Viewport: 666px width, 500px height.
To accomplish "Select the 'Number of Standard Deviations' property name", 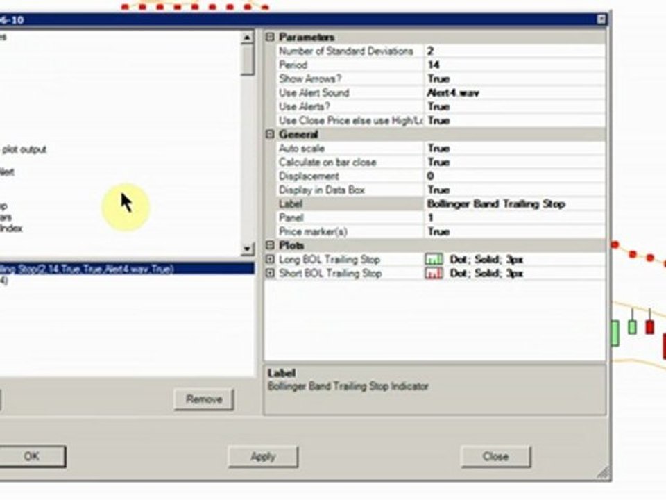I will point(345,51).
